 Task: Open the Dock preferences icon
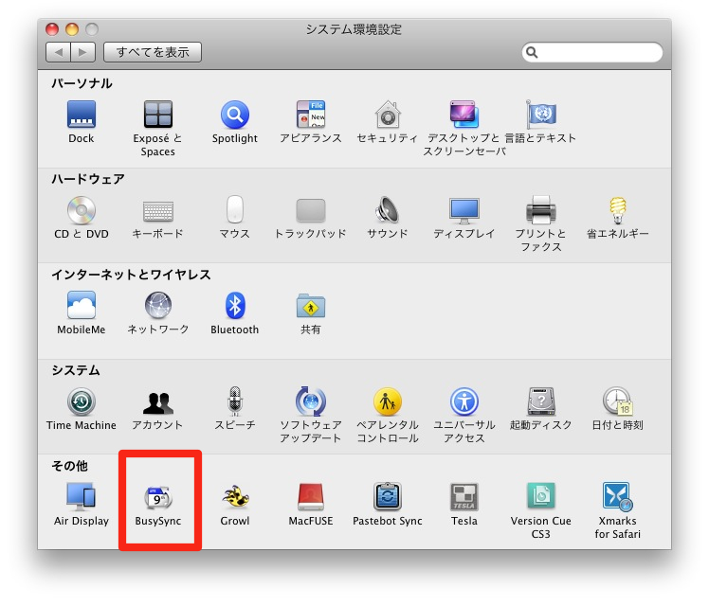82,116
